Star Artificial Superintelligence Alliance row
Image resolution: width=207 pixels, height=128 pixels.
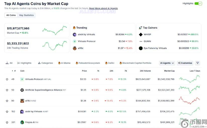(7, 90)
